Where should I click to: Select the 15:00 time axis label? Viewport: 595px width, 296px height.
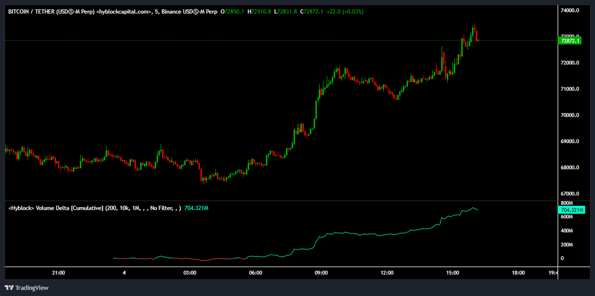click(x=453, y=273)
